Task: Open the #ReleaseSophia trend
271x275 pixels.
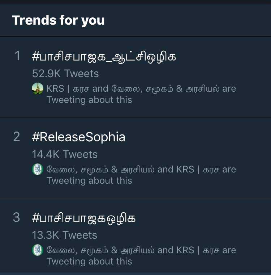Action: pyautogui.click(x=78, y=137)
